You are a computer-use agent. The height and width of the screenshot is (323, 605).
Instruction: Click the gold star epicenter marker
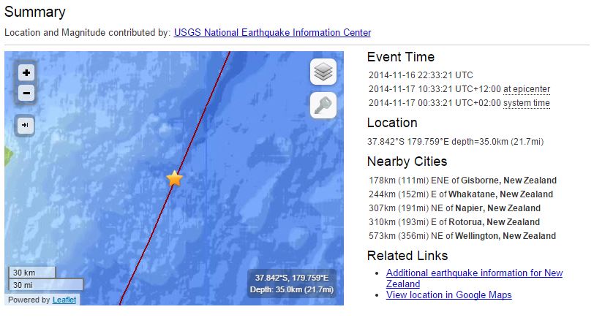(x=174, y=178)
